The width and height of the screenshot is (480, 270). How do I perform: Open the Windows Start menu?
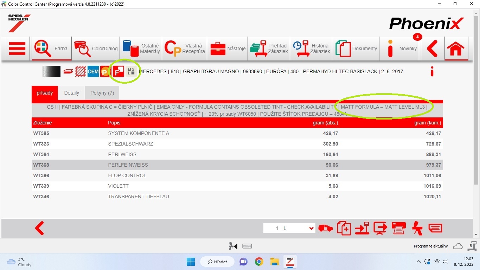(x=191, y=262)
